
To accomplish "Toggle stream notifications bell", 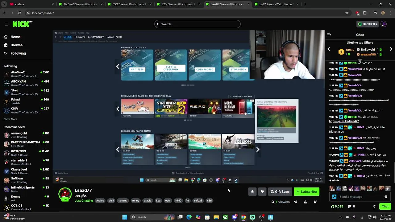I will tap(252, 191).
